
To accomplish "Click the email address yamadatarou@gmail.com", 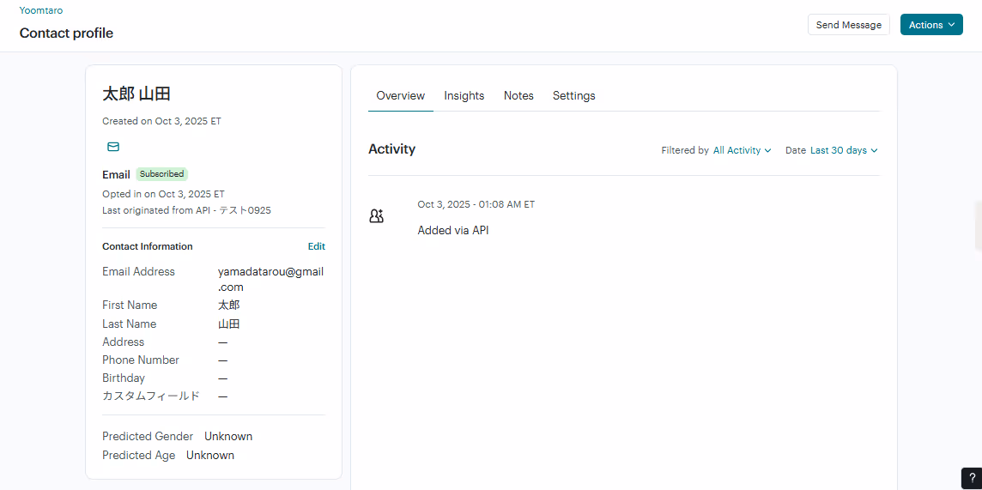I will pyautogui.click(x=270, y=279).
